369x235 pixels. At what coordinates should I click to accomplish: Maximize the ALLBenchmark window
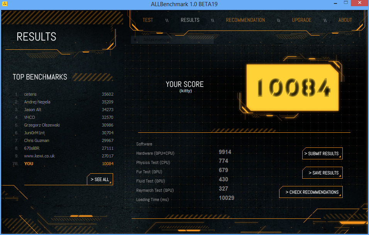click(345, 3)
